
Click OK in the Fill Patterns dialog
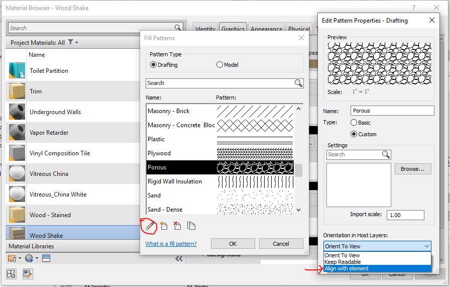coord(233,244)
